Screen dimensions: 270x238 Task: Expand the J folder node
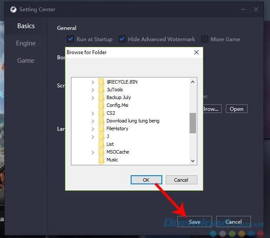(x=93, y=137)
